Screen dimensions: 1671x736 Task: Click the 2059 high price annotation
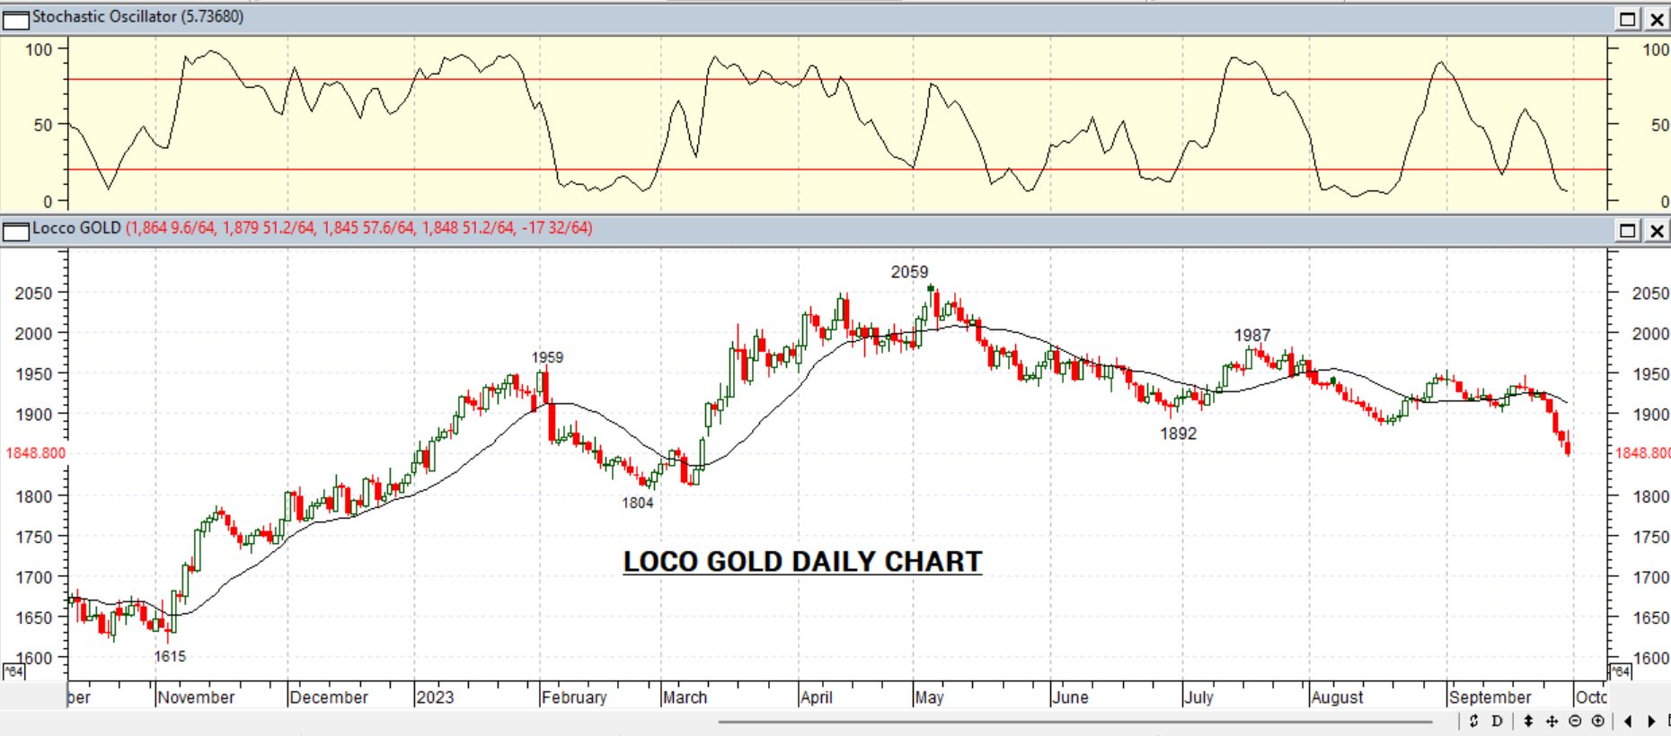pos(909,272)
